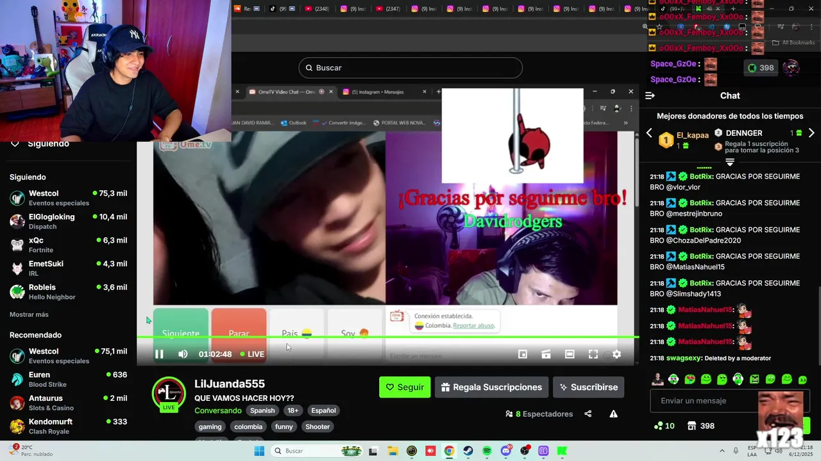This screenshot has height=461, width=821.
Task: Click Reportar abuso link in OmeTV
Action: pyautogui.click(x=473, y=325)
